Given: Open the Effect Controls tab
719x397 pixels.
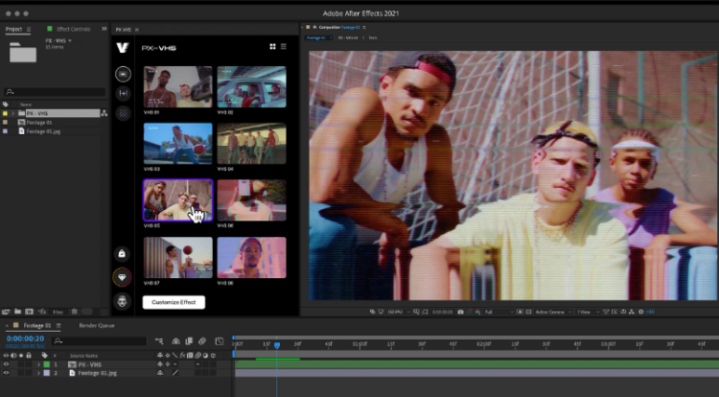Looking at the screenshot, I should click(74, 30).
